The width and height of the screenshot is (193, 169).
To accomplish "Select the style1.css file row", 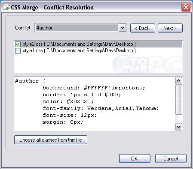I will [98, 50].
